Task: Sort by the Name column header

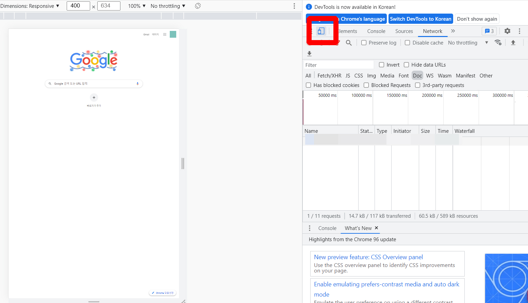Action: (x=331, y=131)
